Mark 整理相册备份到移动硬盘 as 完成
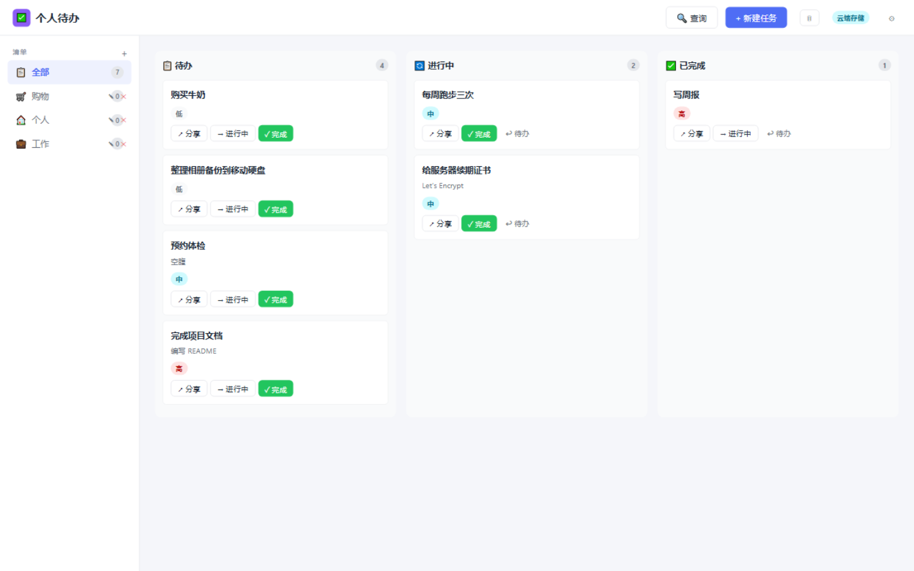The height and width of the screenshot is (571, 914). (x=275, y=209)
